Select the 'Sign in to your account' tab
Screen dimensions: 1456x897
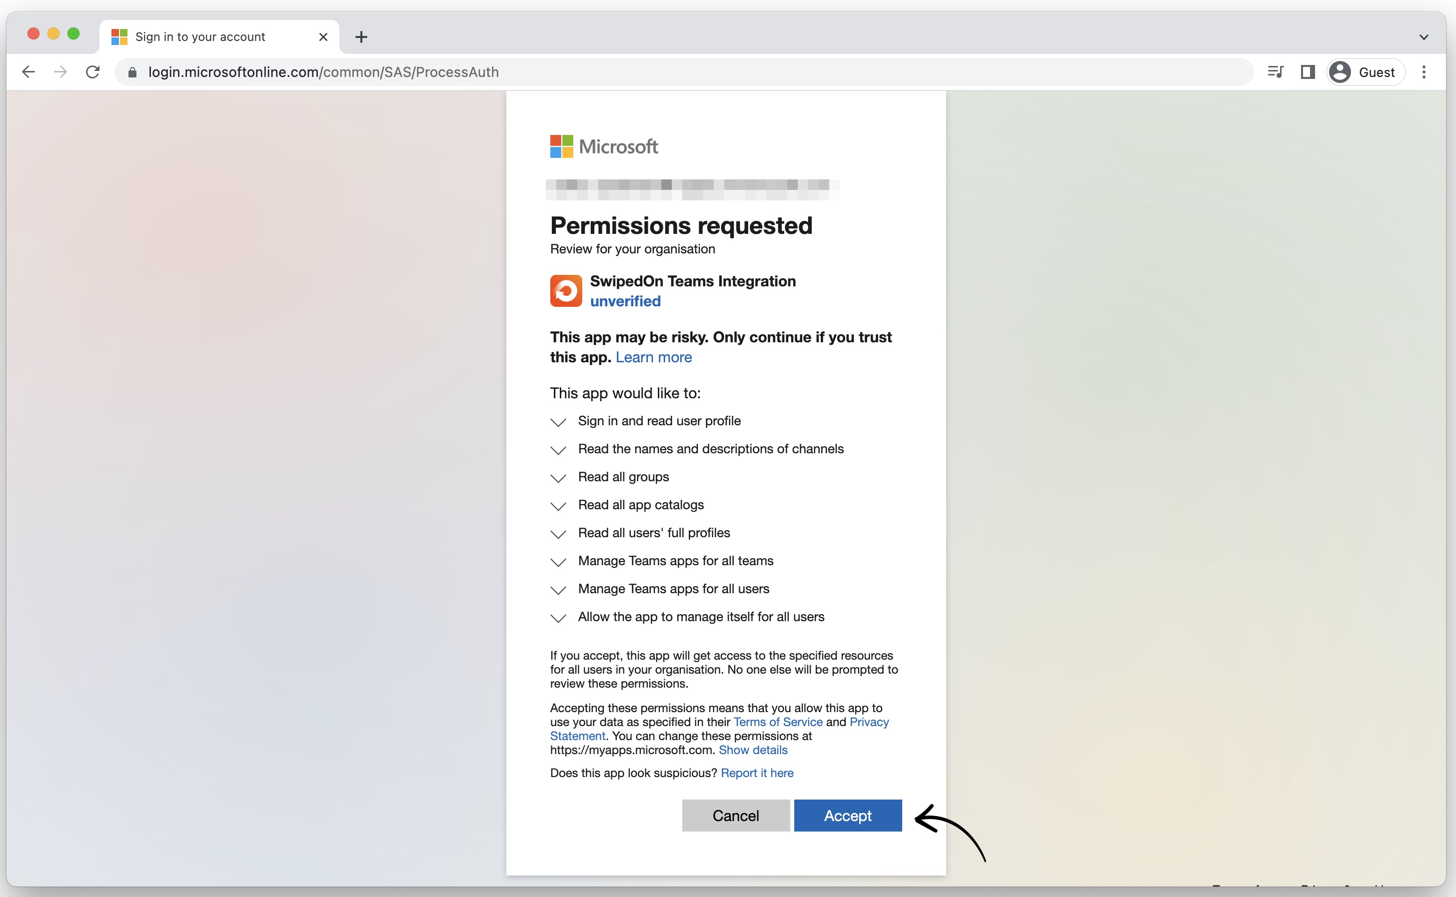tap(219, 37)
